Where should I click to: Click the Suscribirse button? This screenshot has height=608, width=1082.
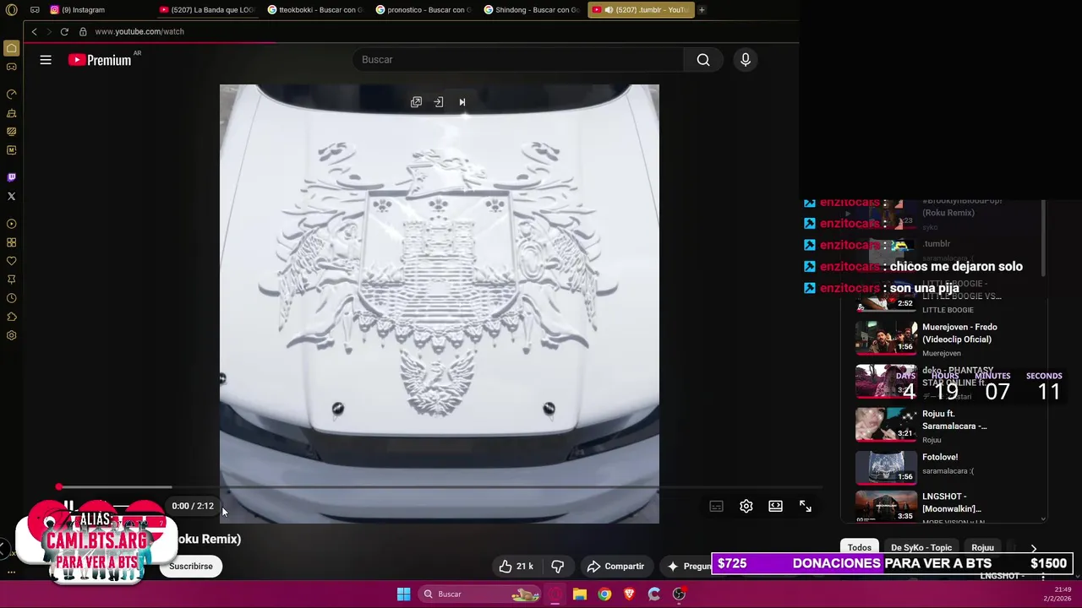pyautogui.click(x=191, y=566)
